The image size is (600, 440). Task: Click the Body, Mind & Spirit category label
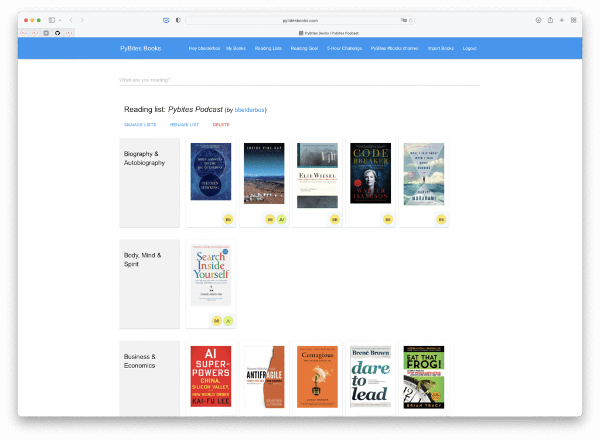(142, 260)
